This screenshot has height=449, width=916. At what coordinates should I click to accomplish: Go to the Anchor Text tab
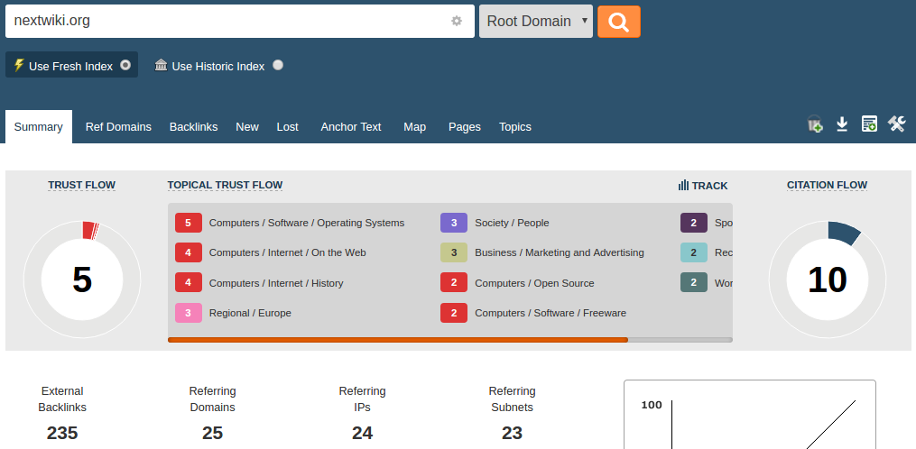coord(351,127)
